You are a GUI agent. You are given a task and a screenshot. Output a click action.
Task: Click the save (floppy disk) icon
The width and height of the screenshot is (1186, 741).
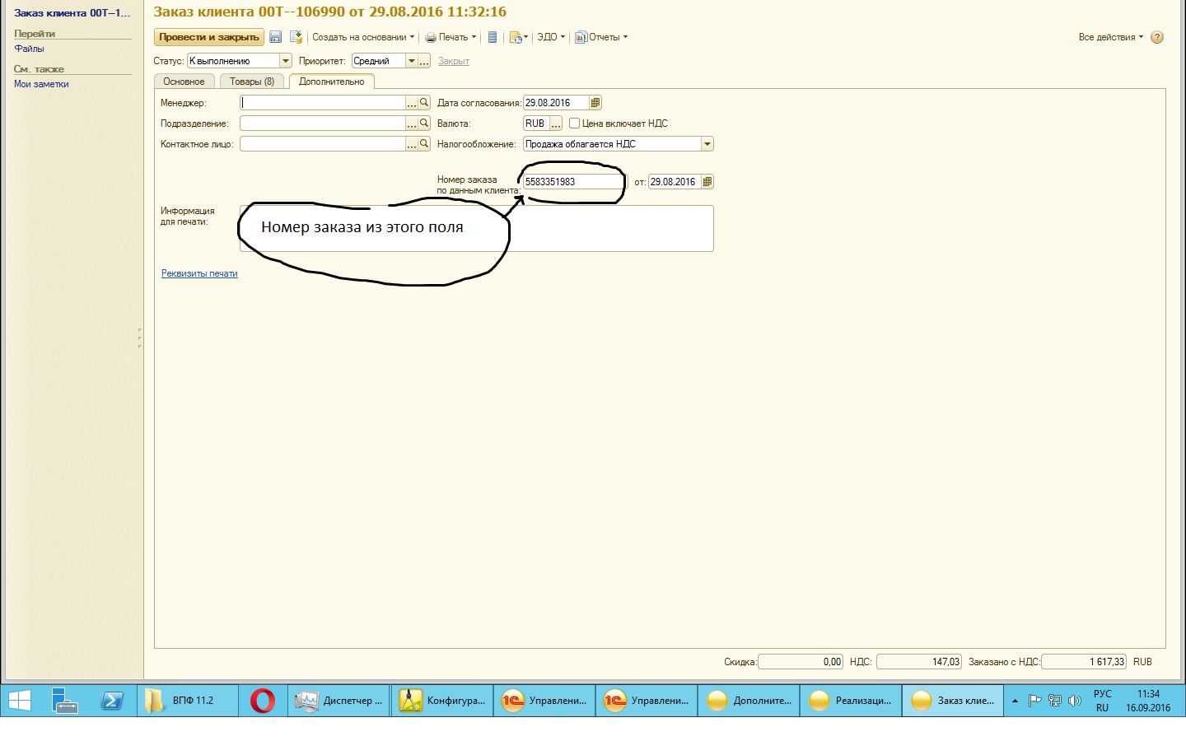click(276, 37)
